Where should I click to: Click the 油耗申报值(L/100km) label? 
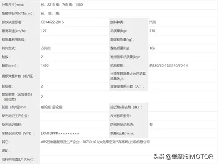pyautogui.click(x=18, y=159)
